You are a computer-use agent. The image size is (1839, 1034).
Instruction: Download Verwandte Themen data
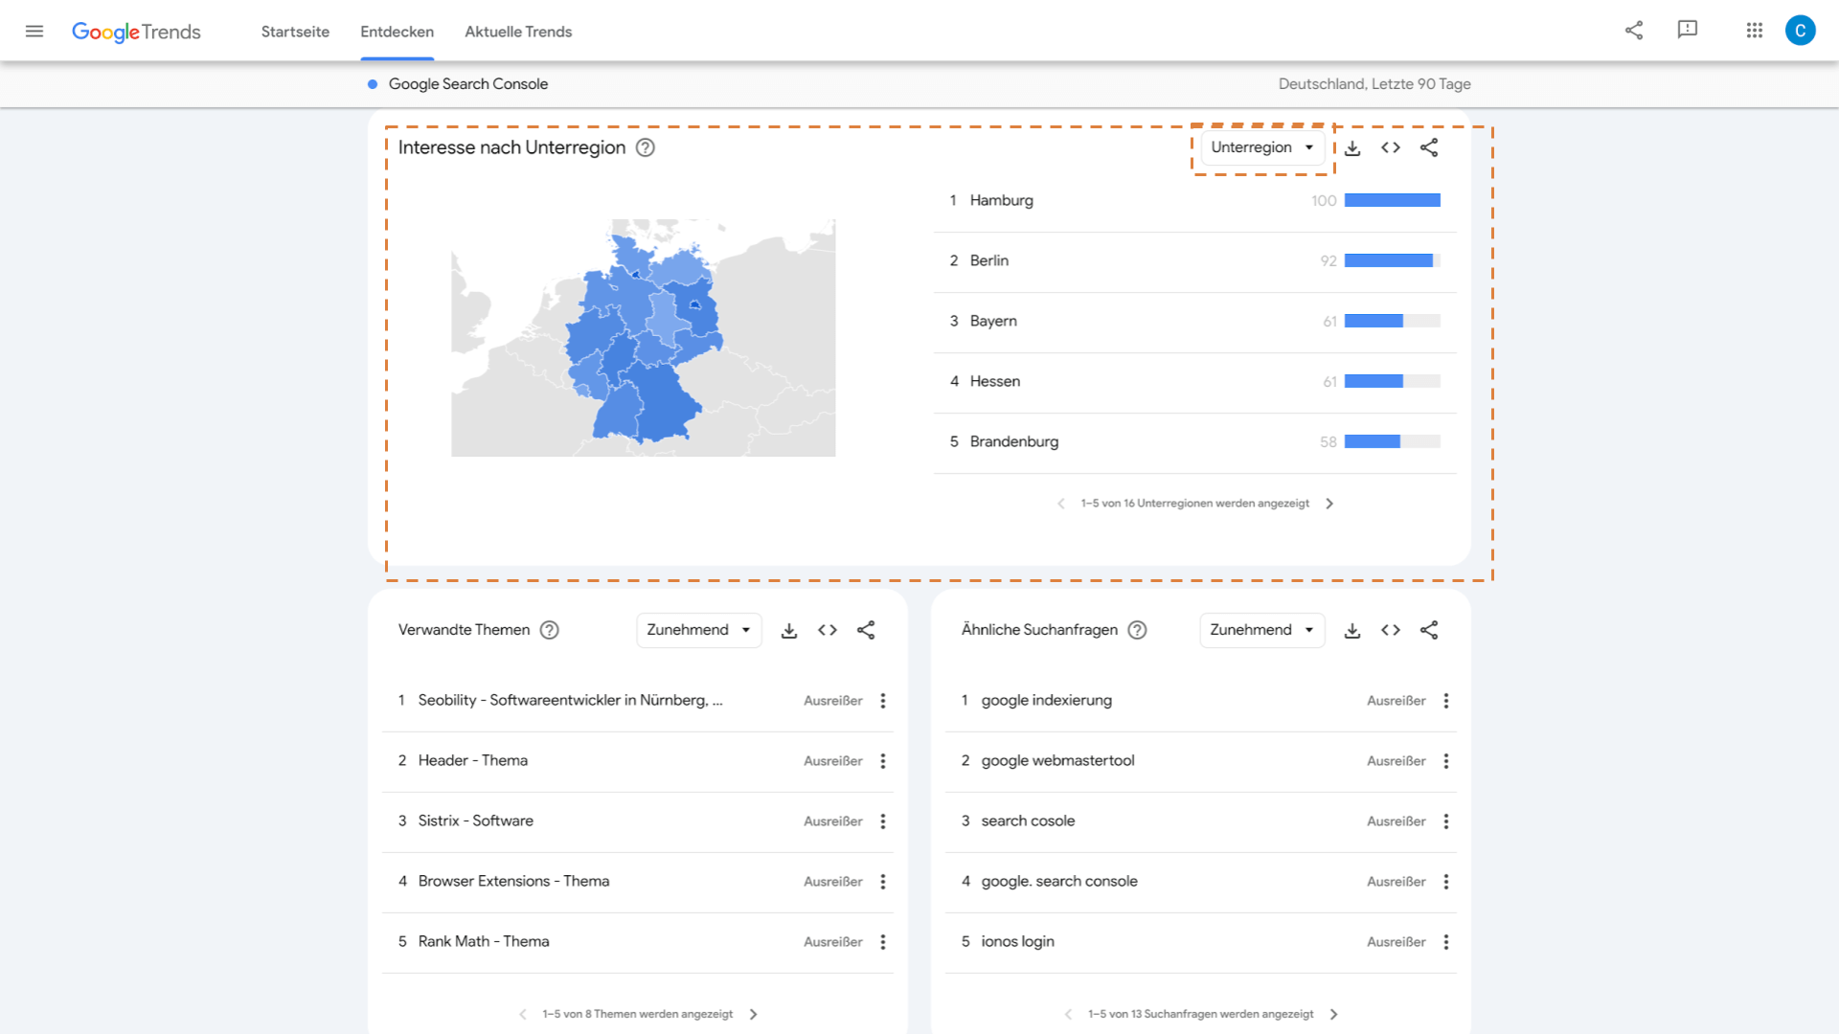(789, 630)
